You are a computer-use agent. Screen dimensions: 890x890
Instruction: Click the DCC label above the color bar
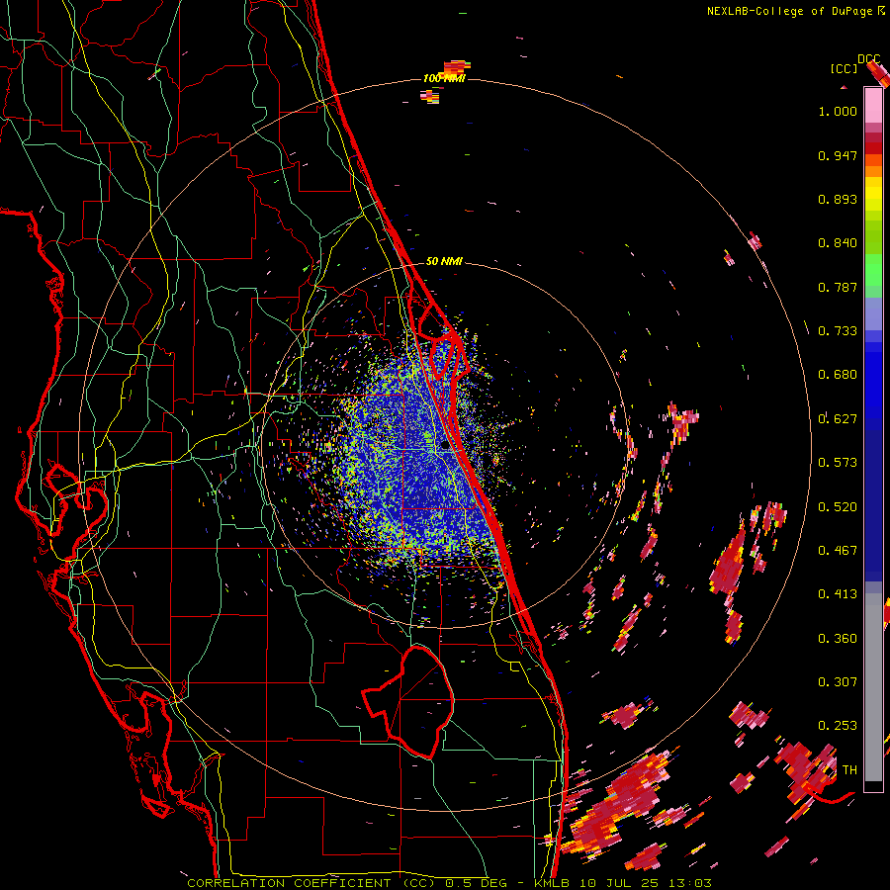tap(868, 59)
